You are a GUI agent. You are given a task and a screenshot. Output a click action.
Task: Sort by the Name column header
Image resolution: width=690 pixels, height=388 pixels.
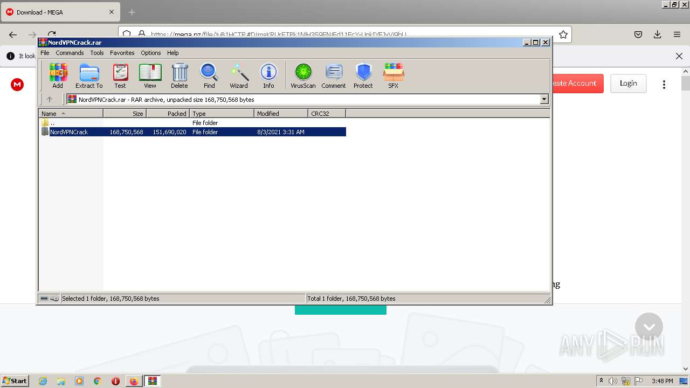[x=71, y=113]
